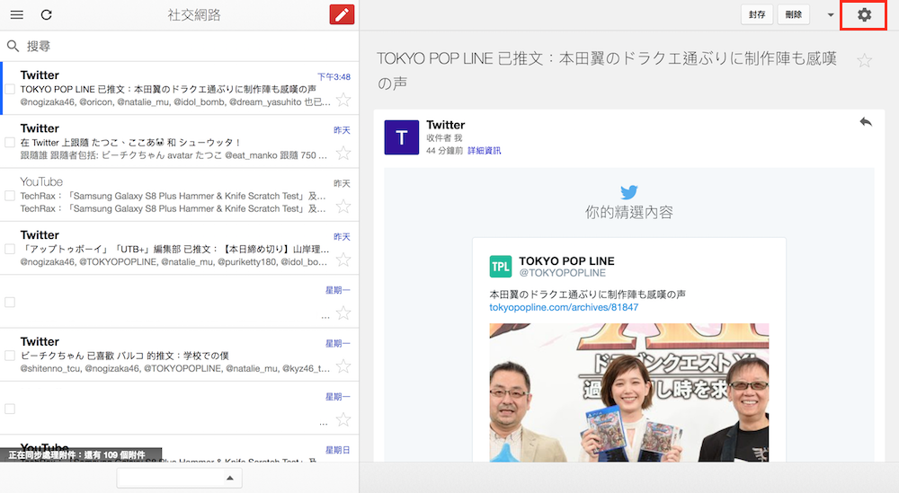Open the settings gear icon
Viewport: 899px width, 493px height.
pos(864,15)
